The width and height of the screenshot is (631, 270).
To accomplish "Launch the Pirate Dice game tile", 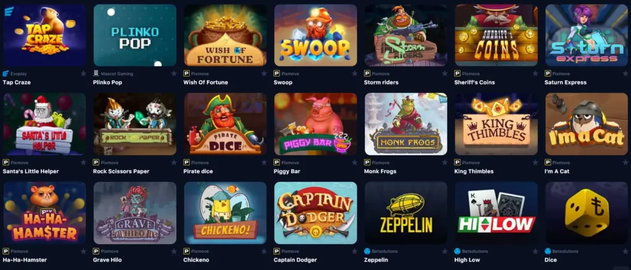I will tap(226, 124).
